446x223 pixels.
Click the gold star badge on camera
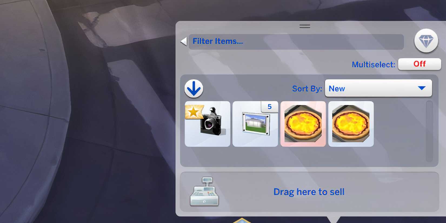(194, 112)
